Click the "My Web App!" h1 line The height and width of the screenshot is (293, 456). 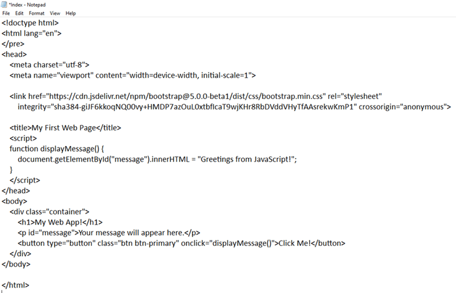tap(60, 222)
